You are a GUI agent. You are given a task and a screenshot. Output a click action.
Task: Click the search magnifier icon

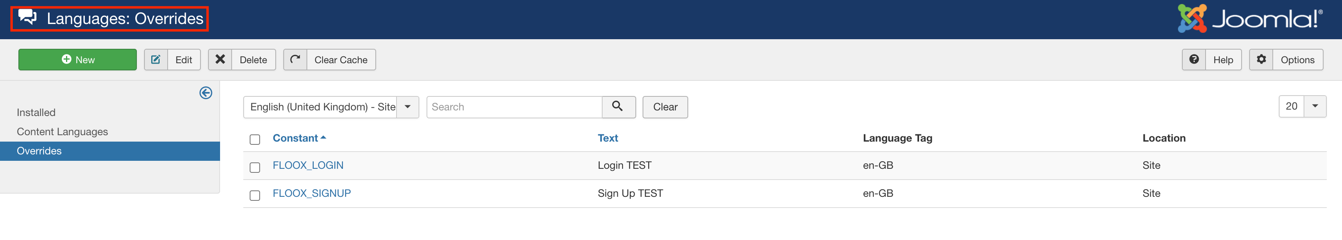pos(618,107)
